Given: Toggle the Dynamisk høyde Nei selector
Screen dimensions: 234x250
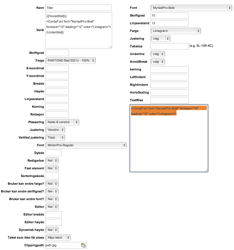Looking at the screenshot, I should point(52,230).
